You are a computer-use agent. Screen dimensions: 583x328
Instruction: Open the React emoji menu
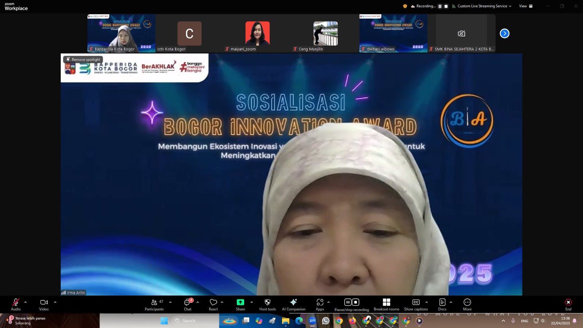coord(213,305)
